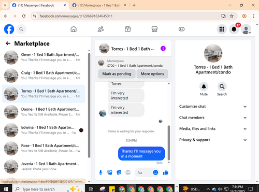
Task: Open Craig conversation in list
Action: [44, 76]
